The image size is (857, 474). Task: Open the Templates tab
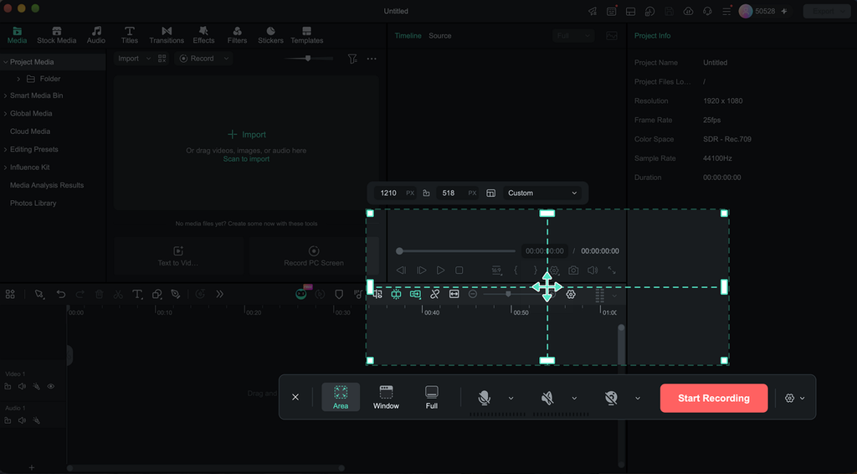306,35
